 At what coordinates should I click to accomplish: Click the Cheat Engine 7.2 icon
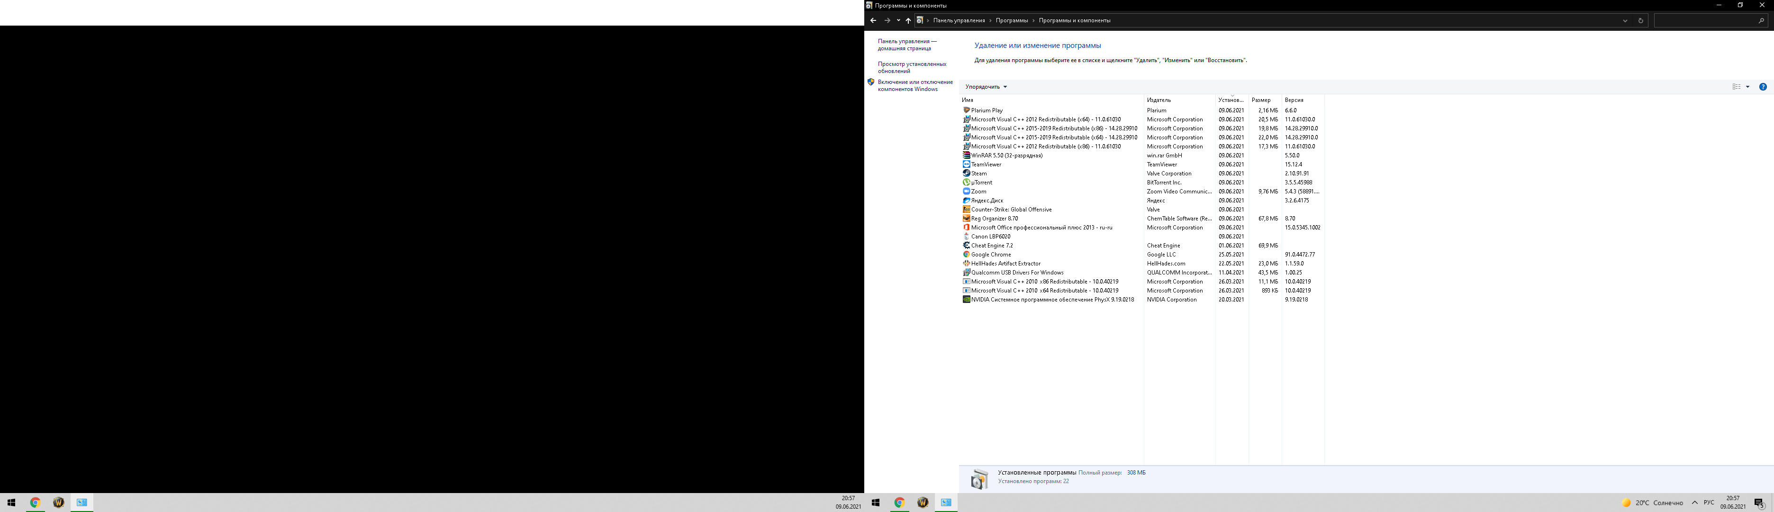point(966,245)
